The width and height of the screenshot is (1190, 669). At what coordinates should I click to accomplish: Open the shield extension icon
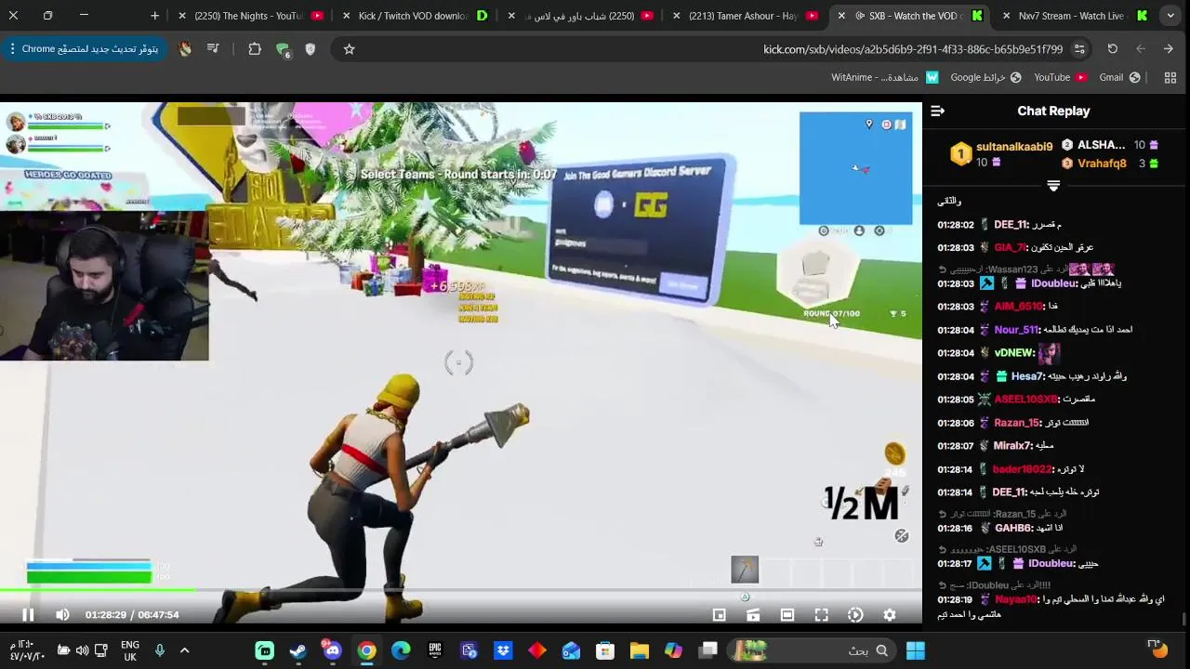tap(311, 49)
